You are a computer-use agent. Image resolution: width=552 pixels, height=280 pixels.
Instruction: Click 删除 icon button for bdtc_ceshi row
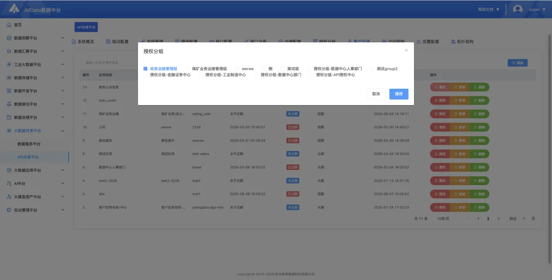(x=479, y=100)
